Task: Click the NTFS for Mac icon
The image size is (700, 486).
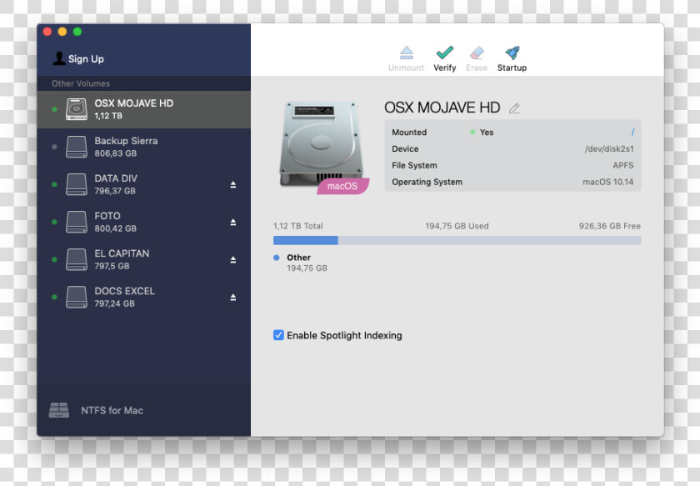Action: point(59,410)
